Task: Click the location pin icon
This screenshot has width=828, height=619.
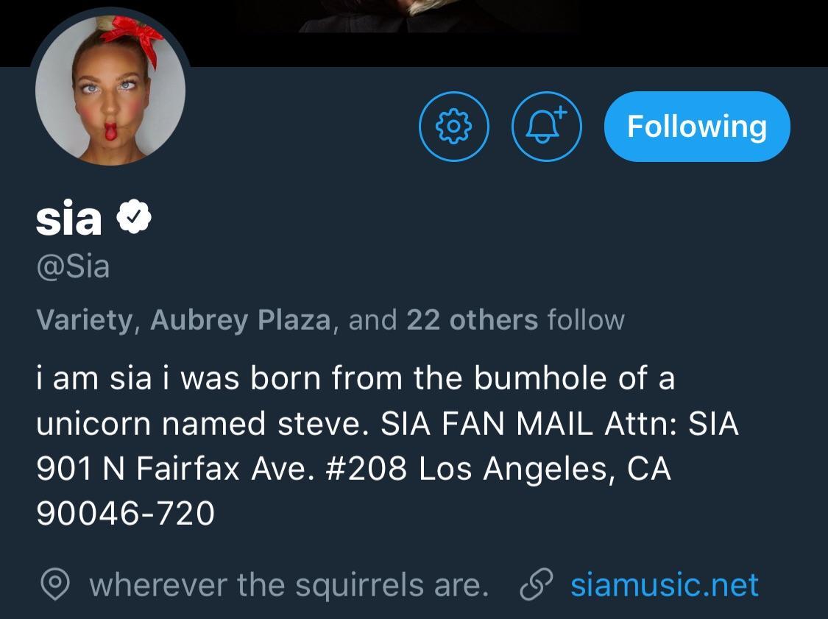Action: (57, 584)
